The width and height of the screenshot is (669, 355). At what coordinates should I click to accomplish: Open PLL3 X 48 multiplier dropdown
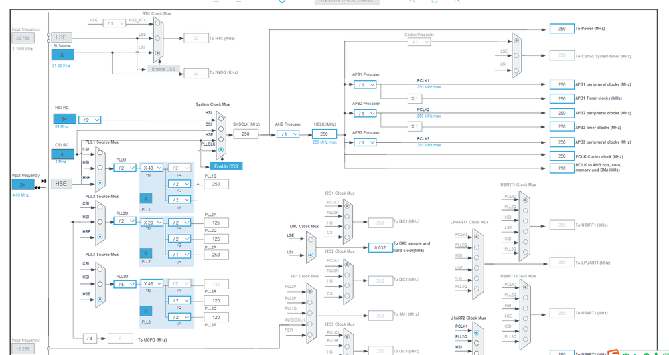pos(152,284)
